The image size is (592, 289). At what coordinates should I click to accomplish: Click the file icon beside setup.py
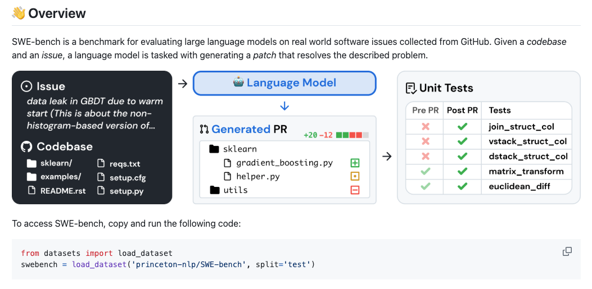click(x=101, y=191)
